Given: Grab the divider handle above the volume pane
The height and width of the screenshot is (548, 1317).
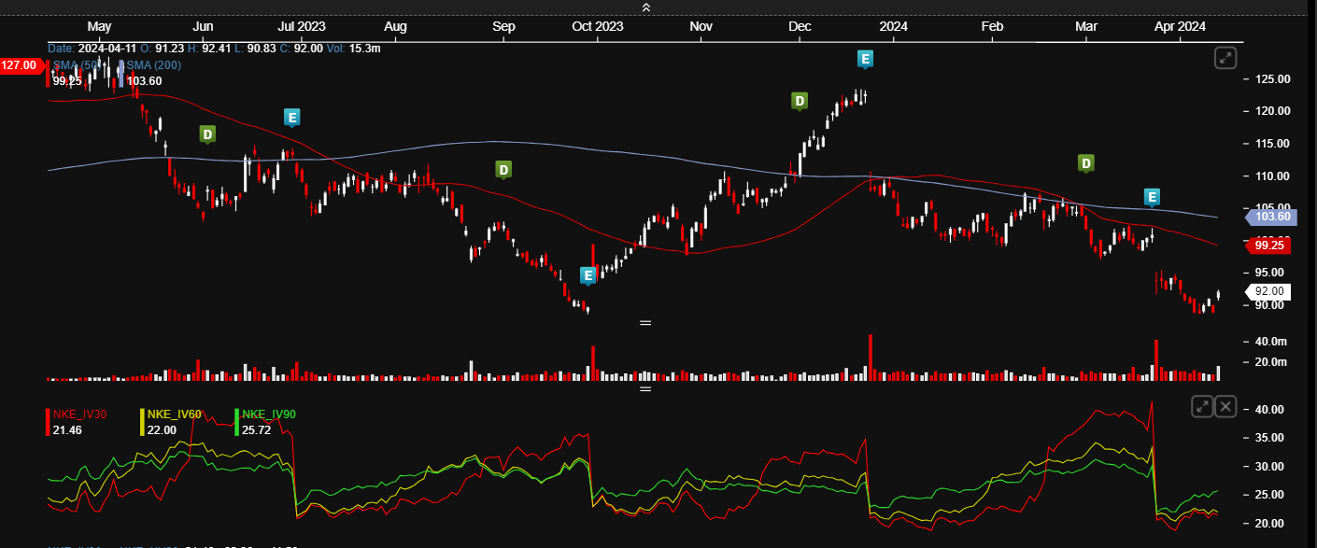Looking at the screenshot, I should (644, 322).
